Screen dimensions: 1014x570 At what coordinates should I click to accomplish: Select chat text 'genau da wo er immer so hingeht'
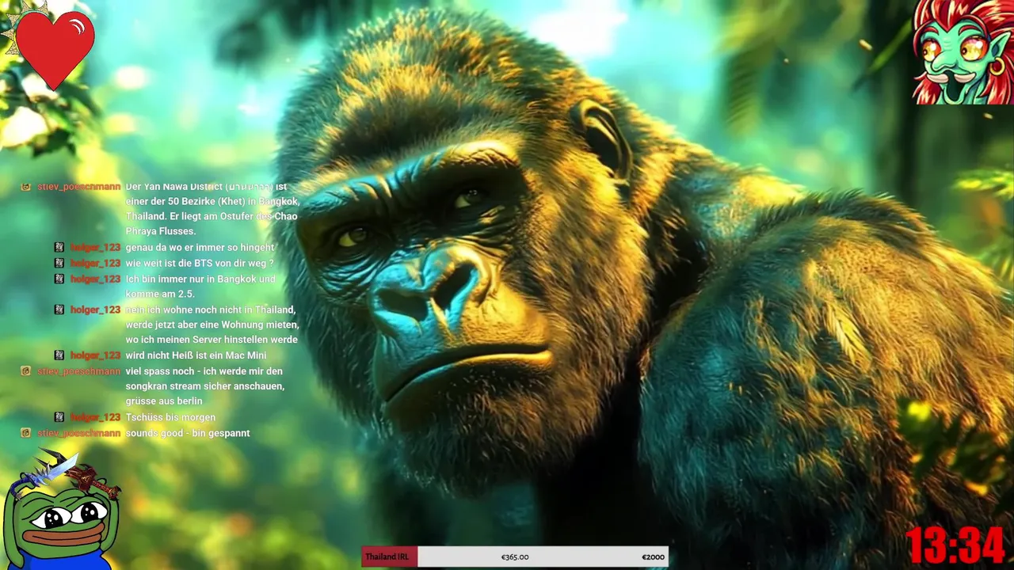[x=200, y=248]
